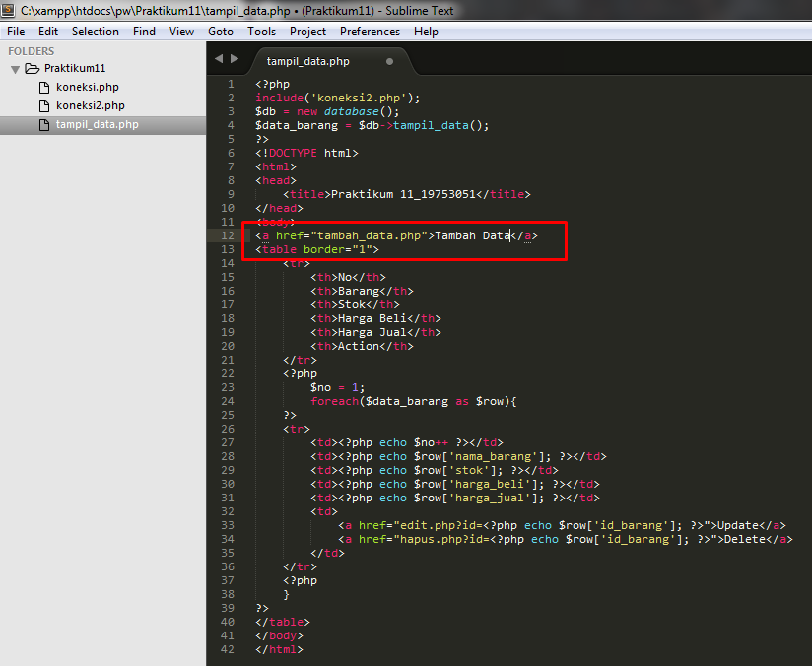Click the unsaved dot on tampil_data.php tab

389,62
